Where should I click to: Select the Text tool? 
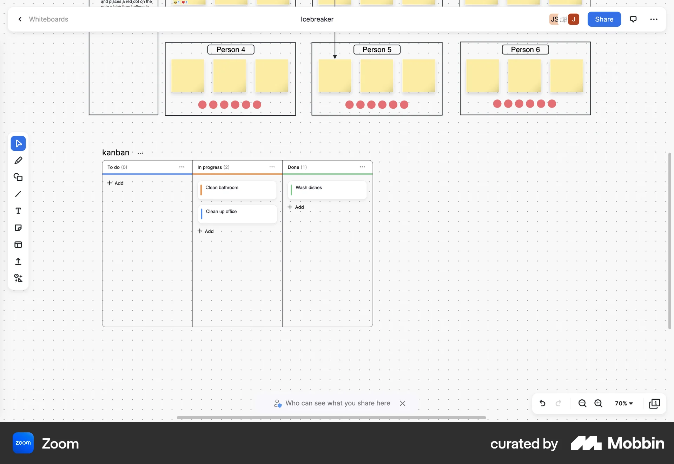pyautogui.click(x=18, y=211)
